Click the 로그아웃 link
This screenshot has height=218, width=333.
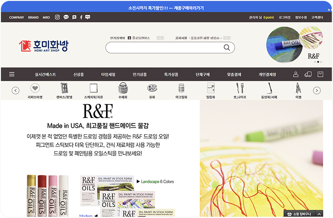coord(284,17)
